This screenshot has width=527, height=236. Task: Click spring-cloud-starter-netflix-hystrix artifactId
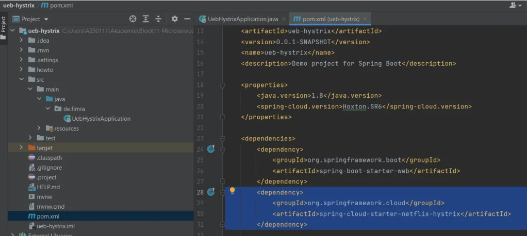[x=389, y=214]
